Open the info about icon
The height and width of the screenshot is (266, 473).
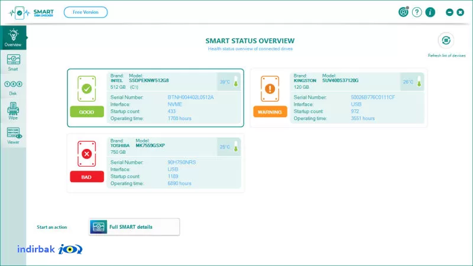[430, 12]
